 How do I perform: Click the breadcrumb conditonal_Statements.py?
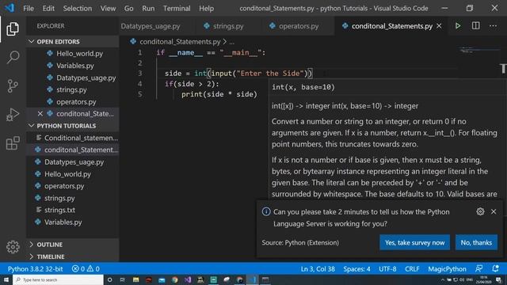click(x=180, y=42)
